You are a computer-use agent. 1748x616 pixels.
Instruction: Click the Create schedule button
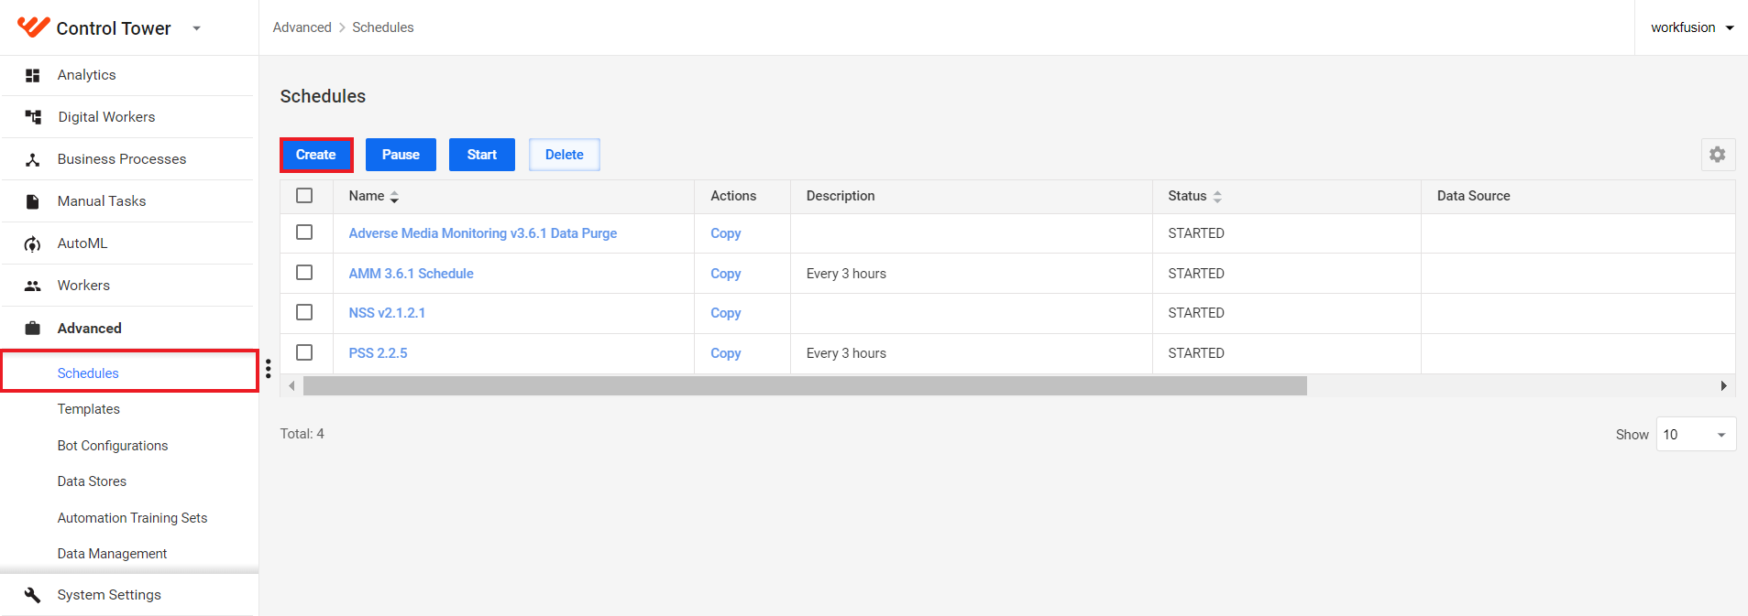click(x=316, y=155)
